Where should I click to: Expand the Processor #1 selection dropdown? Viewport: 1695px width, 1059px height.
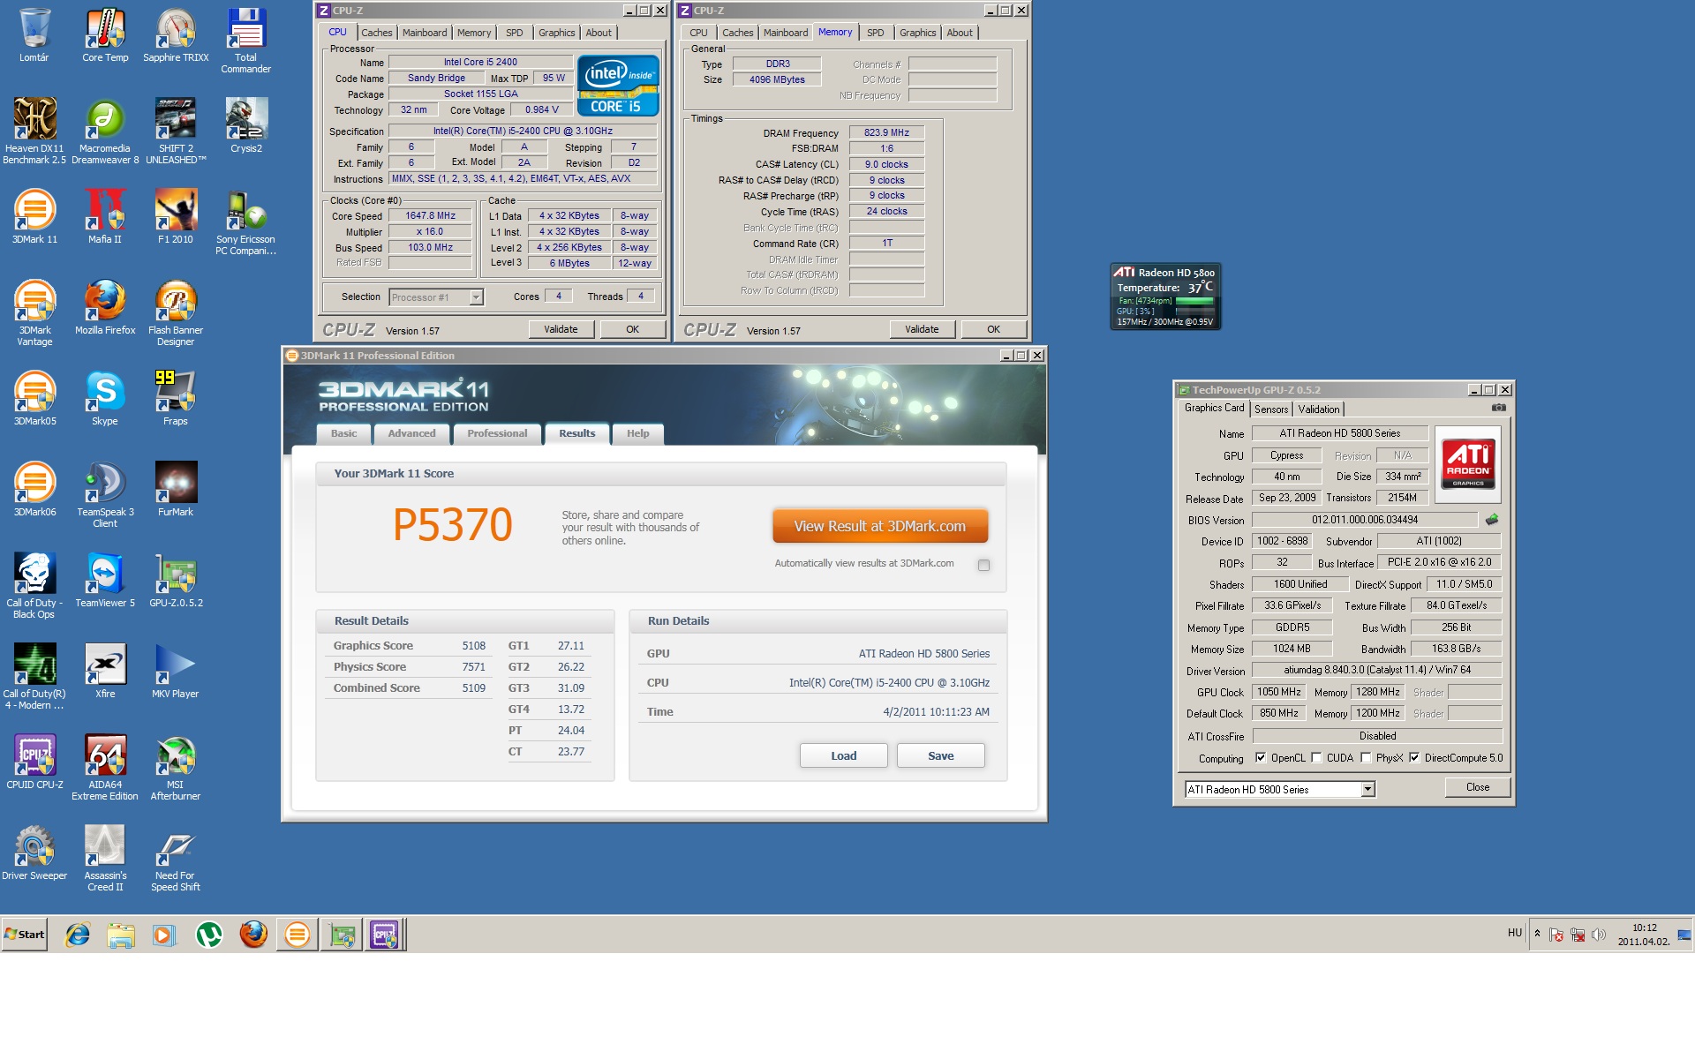click(x=476, y=297)
